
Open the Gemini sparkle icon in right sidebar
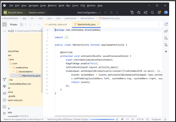(x=166, y=52)
